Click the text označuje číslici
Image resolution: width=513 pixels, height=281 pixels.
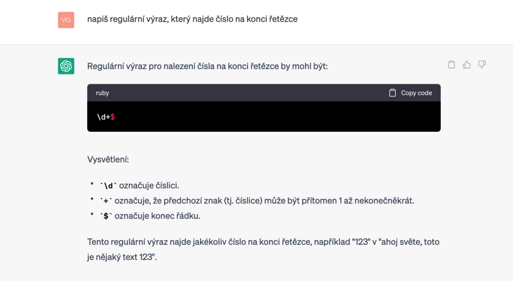click(x=149, y=185)
